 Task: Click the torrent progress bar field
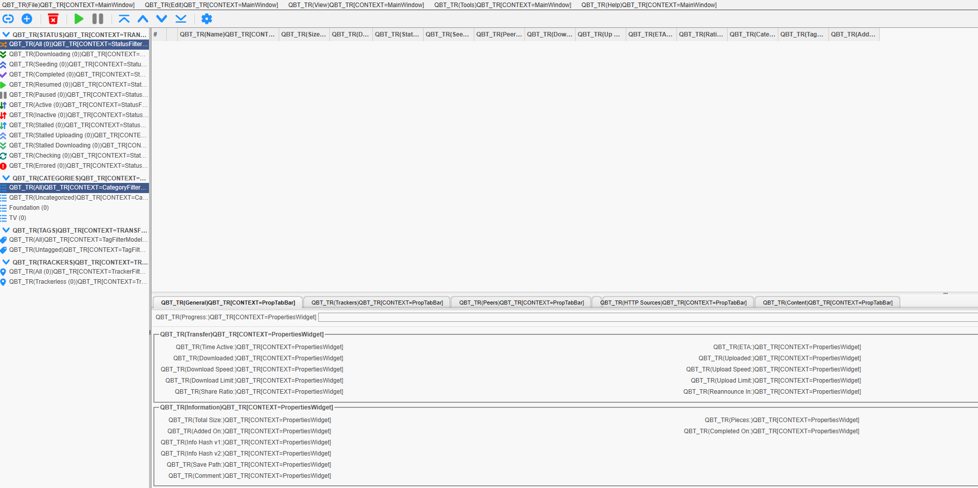click(x=649, y=317)
